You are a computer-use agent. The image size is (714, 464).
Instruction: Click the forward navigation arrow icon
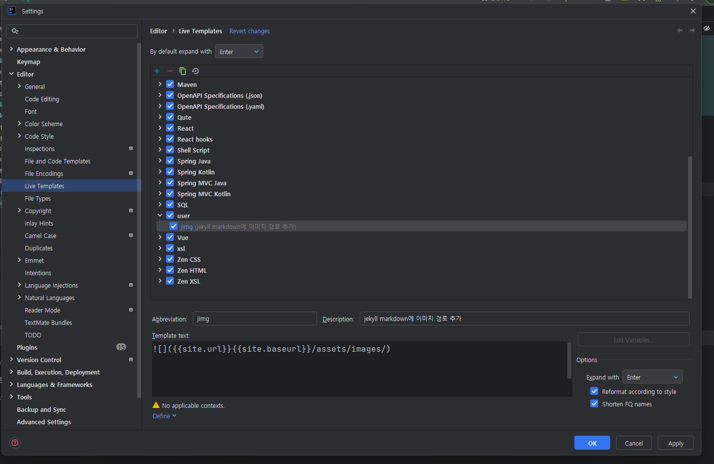tap(692, 31)
